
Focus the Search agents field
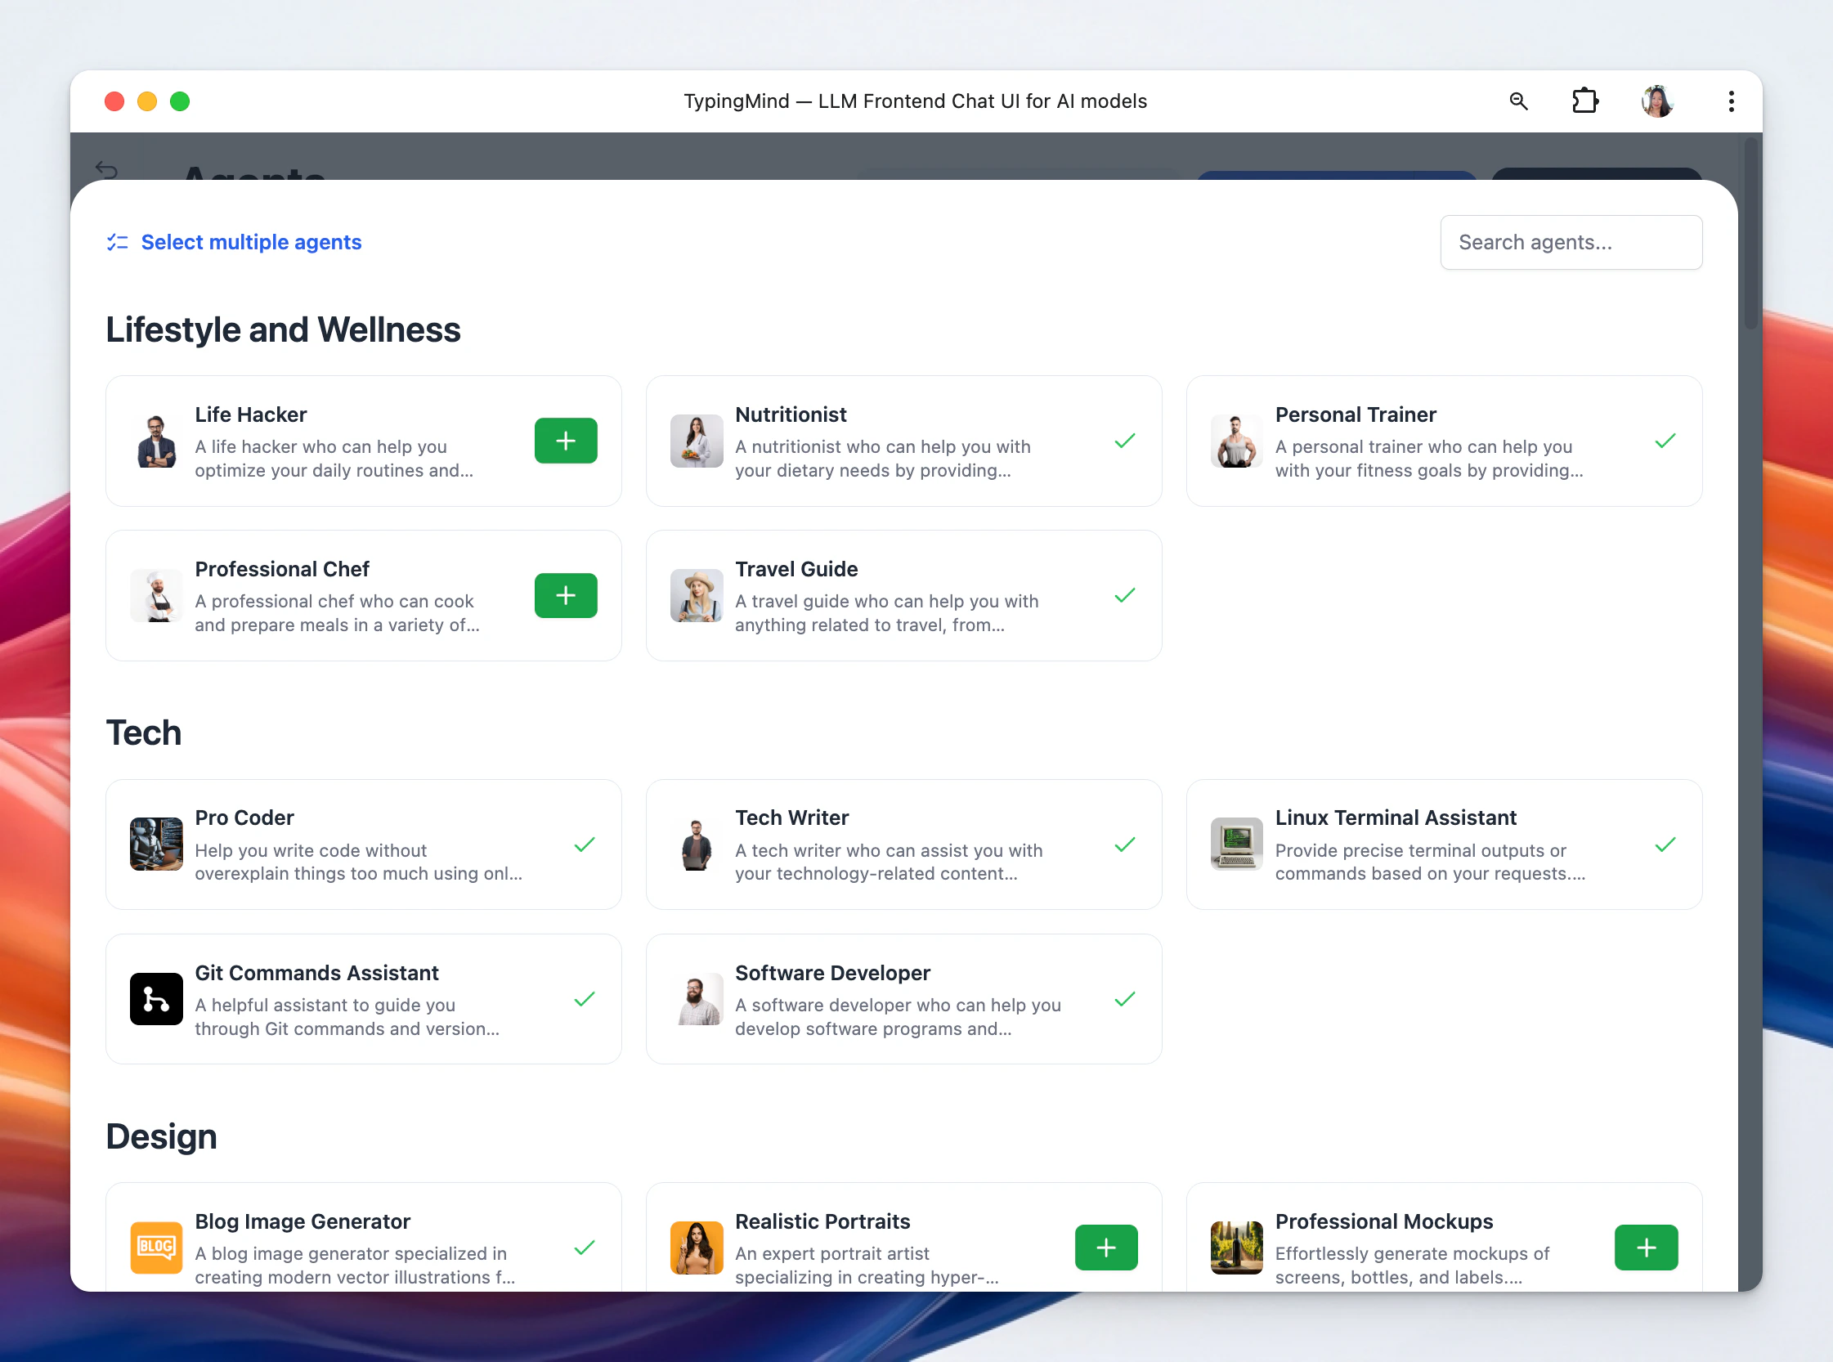pos(1571,242)
